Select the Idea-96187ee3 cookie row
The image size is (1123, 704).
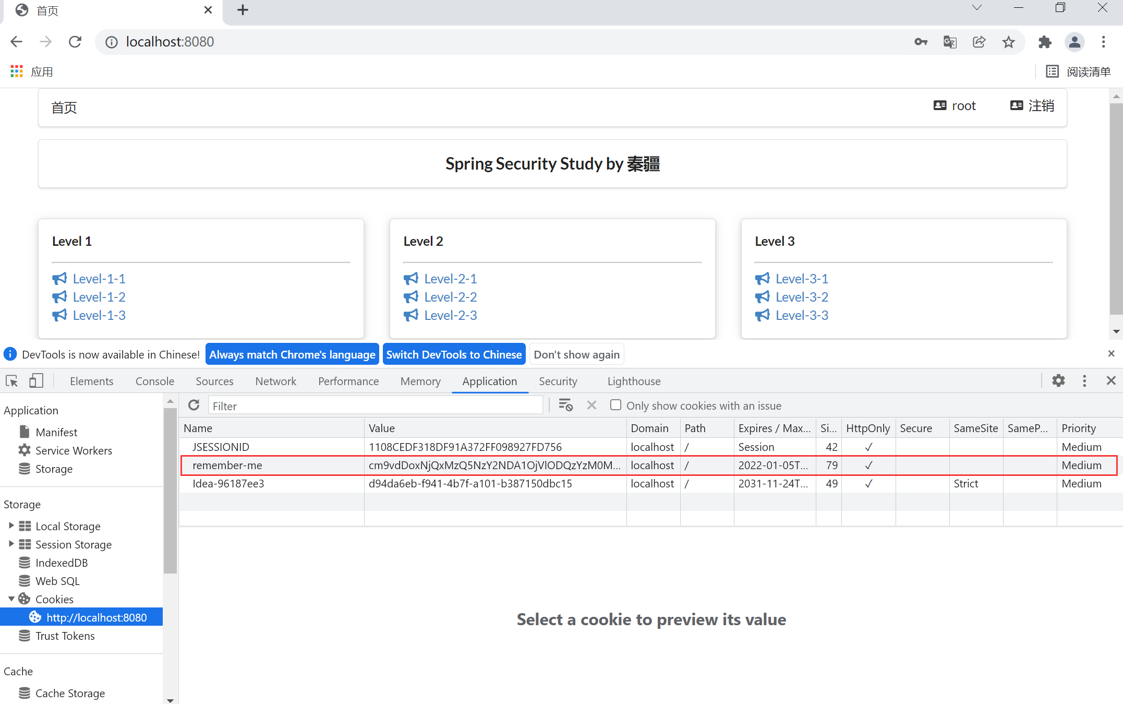(651, 483)
